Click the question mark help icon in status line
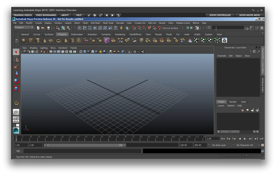 [x=115, y=28]
